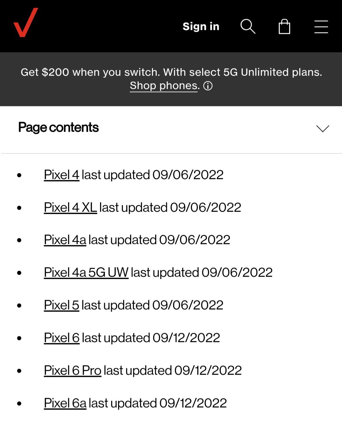Click the Verizon checkmark logo

click(x=26, y=23)
